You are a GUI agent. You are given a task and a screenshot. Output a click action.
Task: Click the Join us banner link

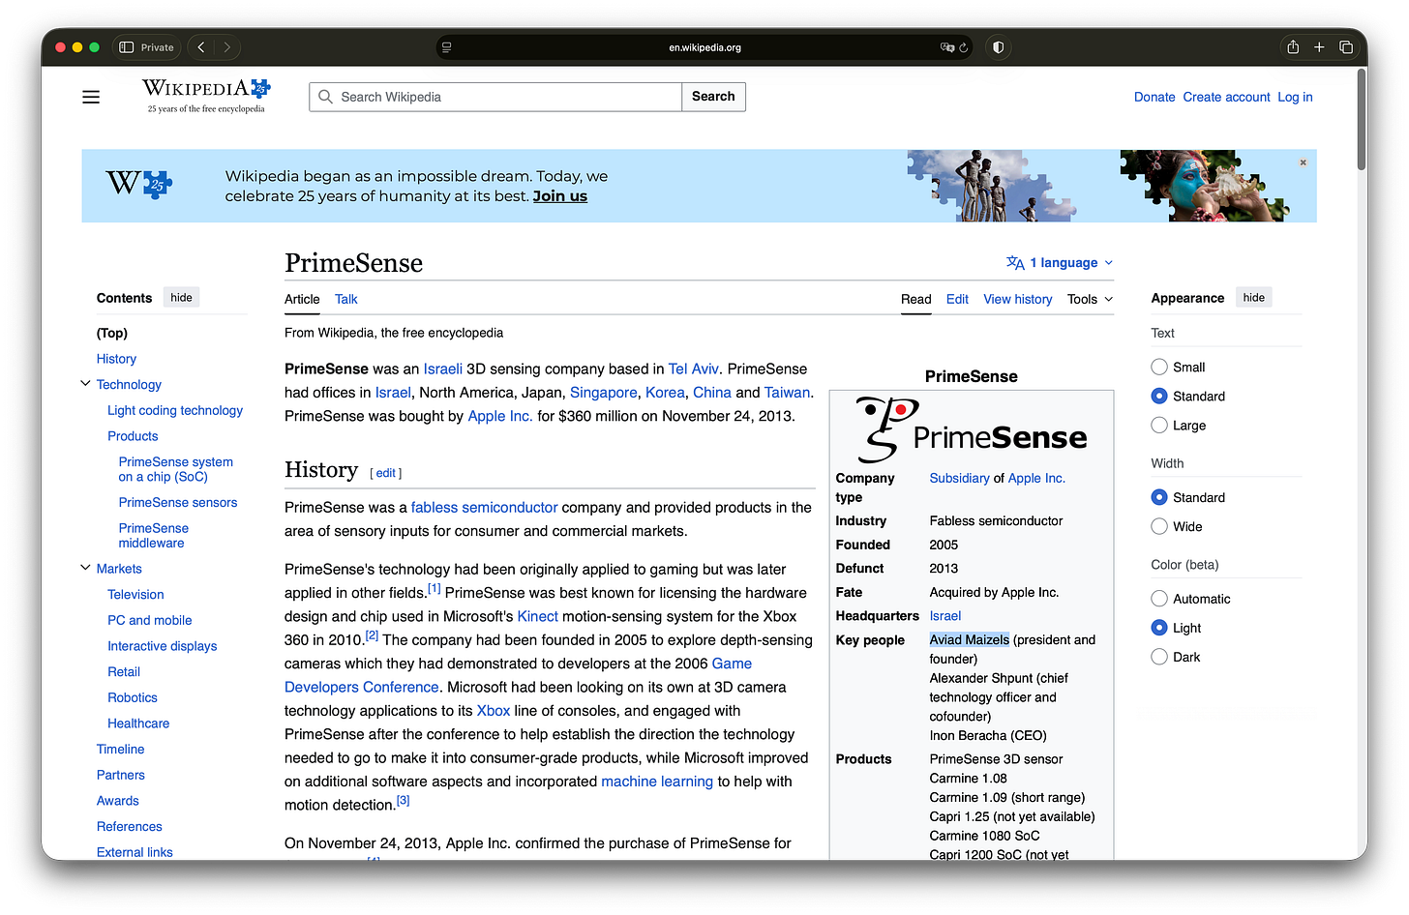[559, 196]
